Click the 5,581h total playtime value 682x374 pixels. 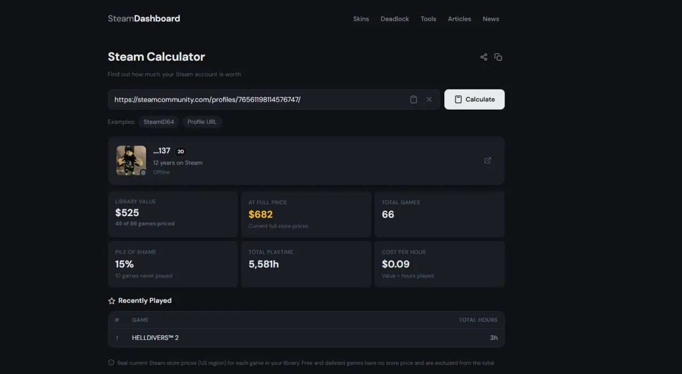[264, 264]
